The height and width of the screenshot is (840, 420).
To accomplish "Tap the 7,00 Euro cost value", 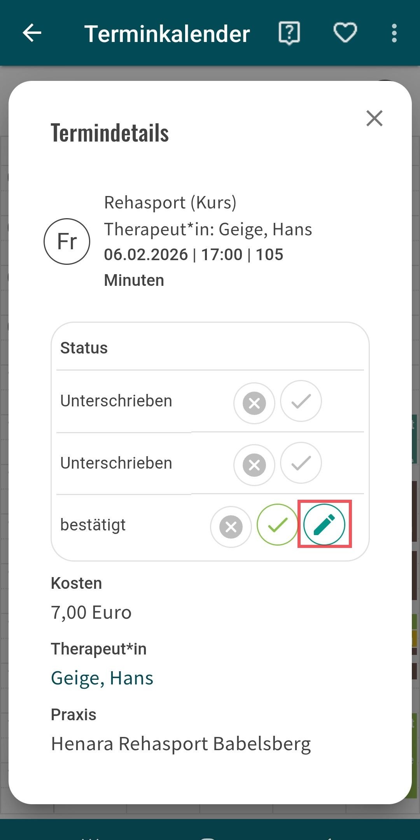I will click(x=91, y=612).
